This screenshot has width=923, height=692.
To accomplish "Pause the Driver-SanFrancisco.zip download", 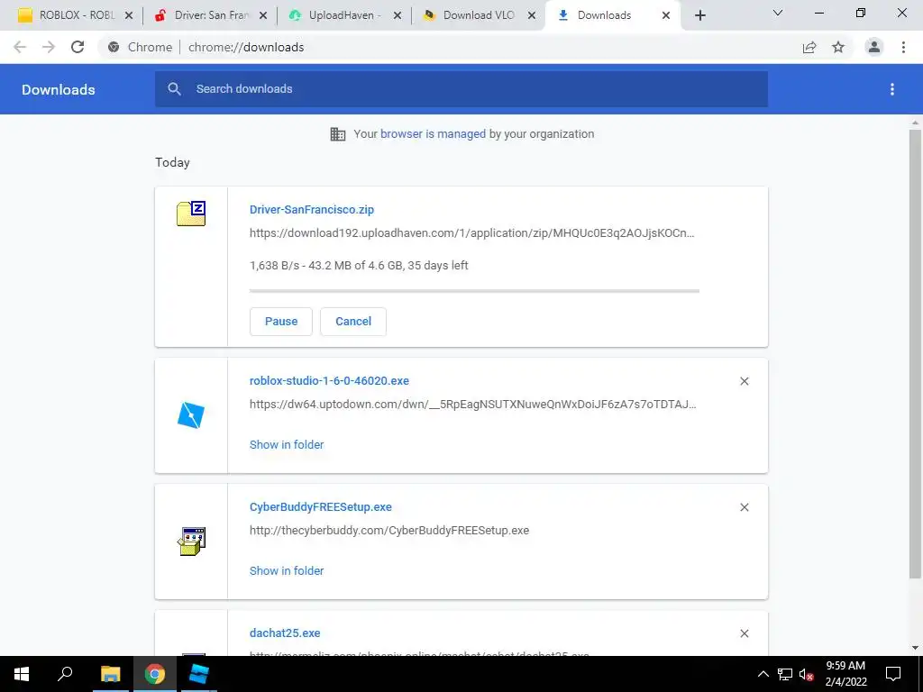I will click(281, 322).
